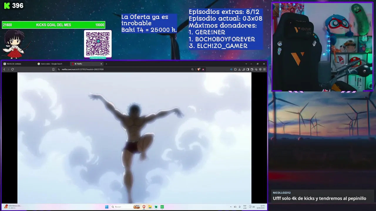Click the ESP LAA language indicator

[x=245, y=207]
